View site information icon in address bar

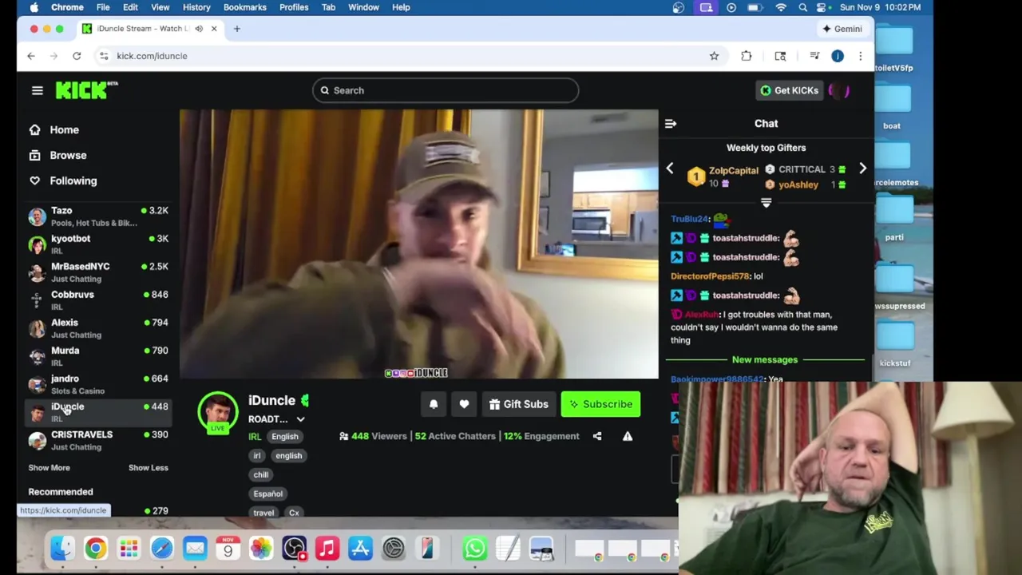tap(104, 56)
